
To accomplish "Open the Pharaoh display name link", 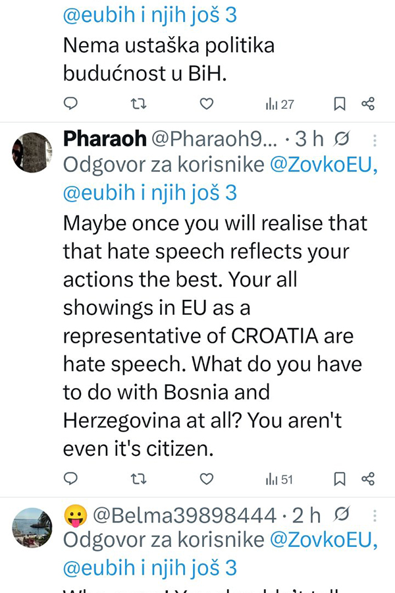I will [x=104, y=139].
